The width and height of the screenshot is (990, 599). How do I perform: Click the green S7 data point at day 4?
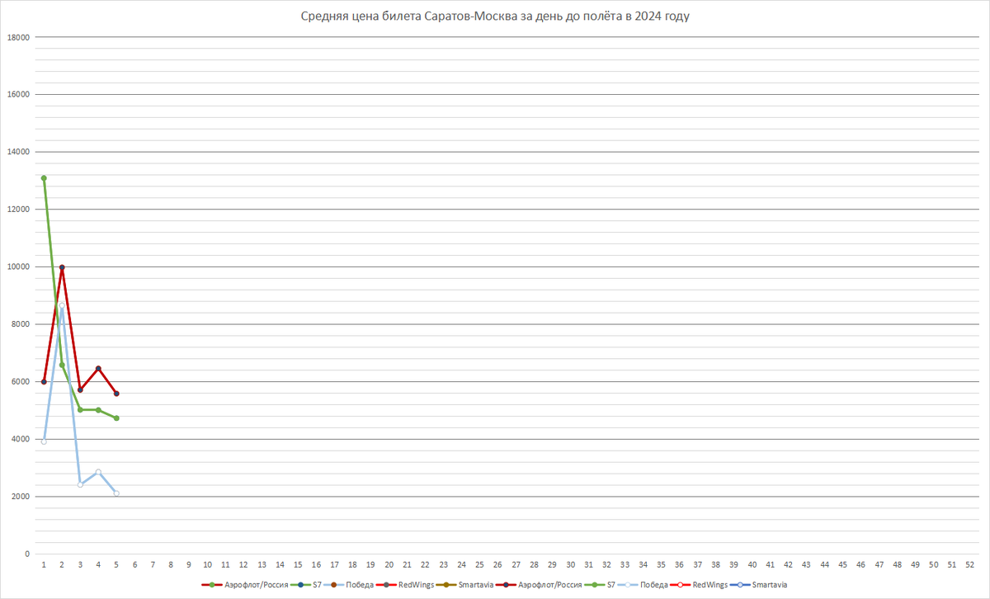click(98, 410)
